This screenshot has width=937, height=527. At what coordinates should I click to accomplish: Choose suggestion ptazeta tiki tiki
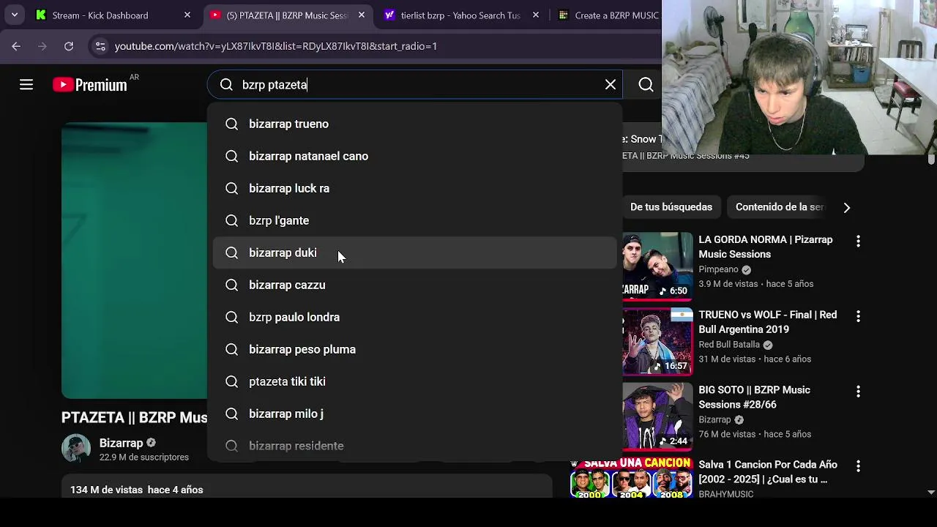415,381
